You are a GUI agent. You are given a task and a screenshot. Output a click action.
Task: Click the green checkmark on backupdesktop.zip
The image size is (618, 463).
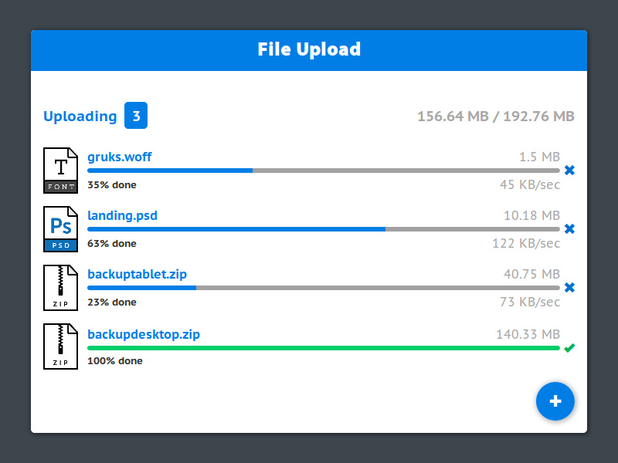tap(569, 347)
